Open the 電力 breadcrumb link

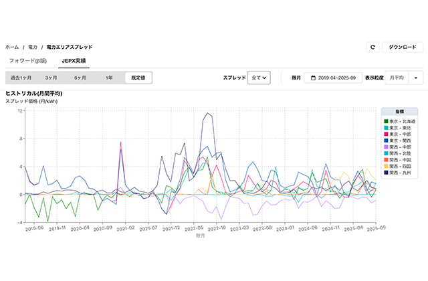(32, 48)
